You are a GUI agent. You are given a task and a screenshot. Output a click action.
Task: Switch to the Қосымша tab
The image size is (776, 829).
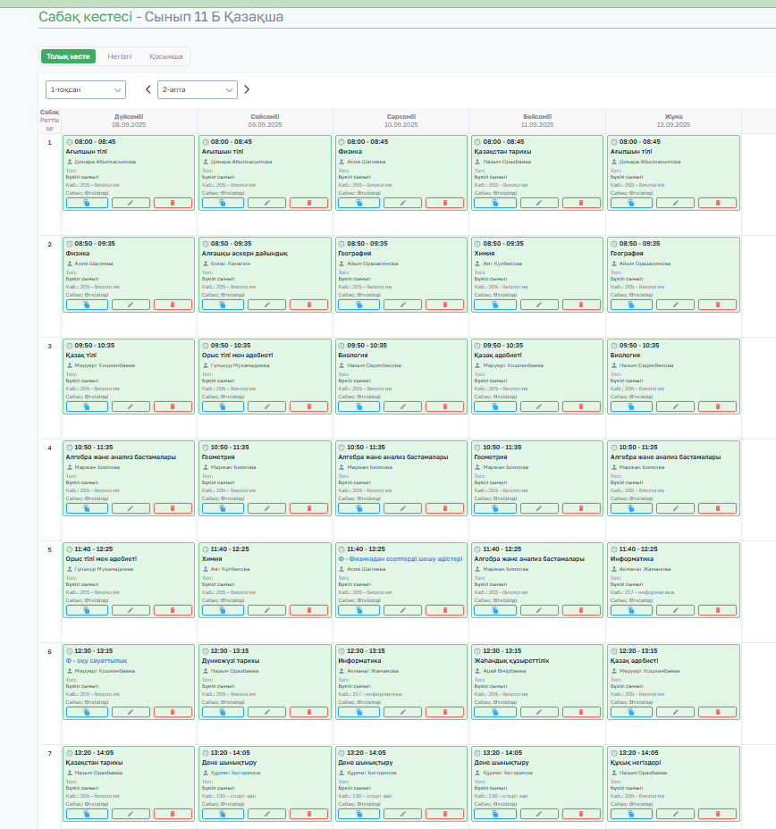coord(166,56)
